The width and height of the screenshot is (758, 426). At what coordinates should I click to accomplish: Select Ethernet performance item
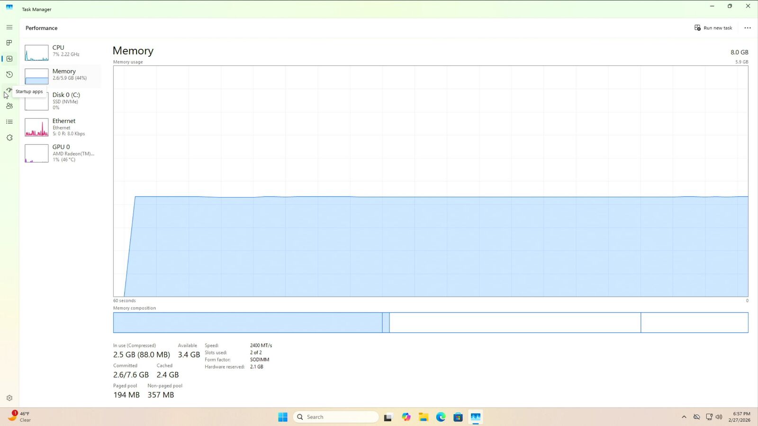(62, 127)
